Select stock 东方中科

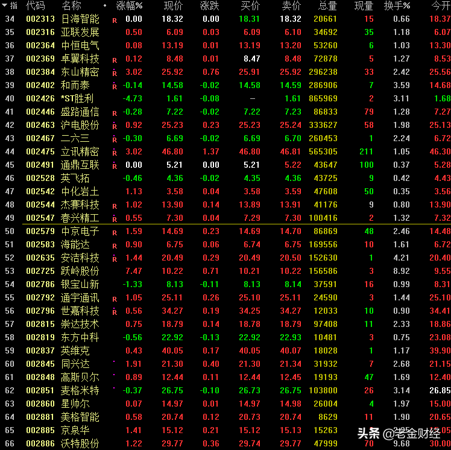pos(80,337)
